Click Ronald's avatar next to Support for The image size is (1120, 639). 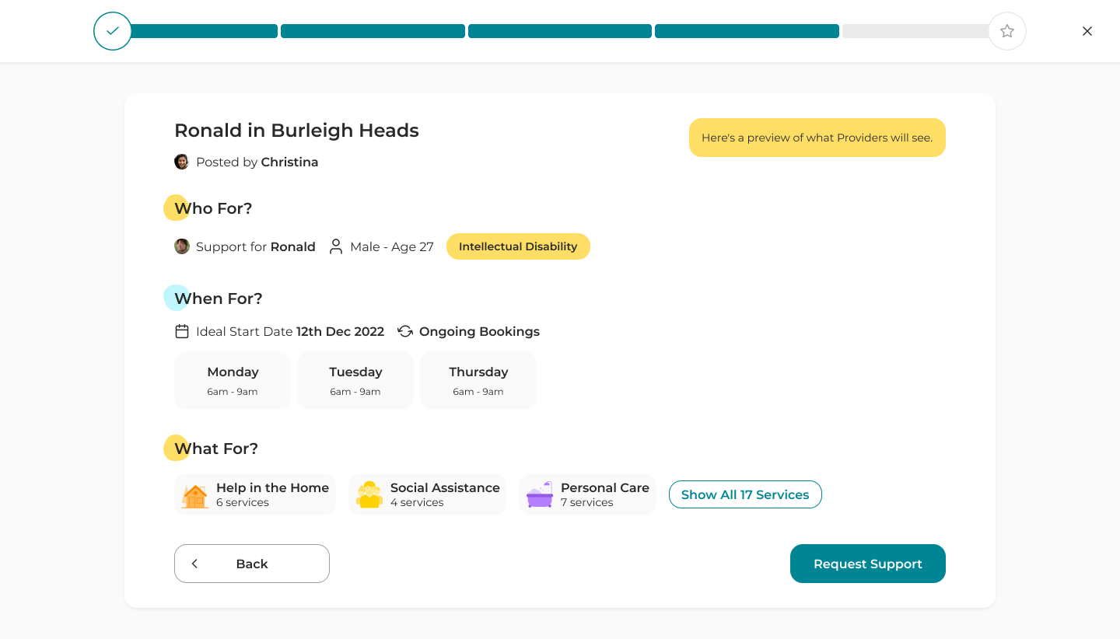[x=182, y=246]
